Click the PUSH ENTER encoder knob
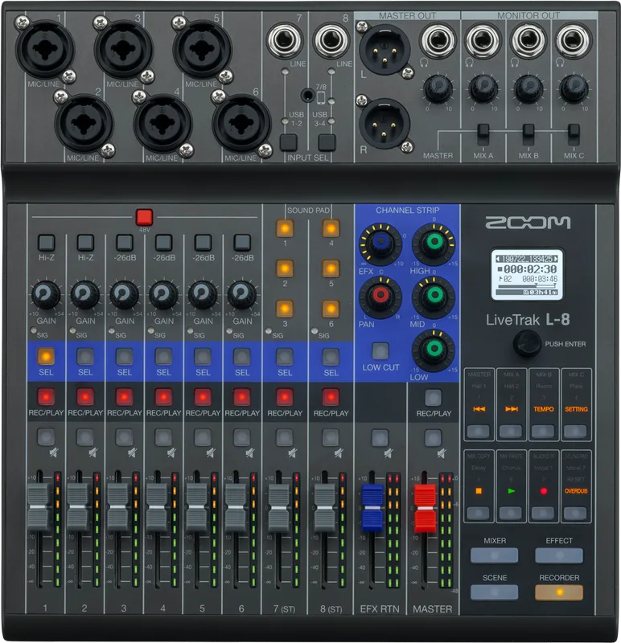Screen dimensions: 621x643 [x=527, y=344]
